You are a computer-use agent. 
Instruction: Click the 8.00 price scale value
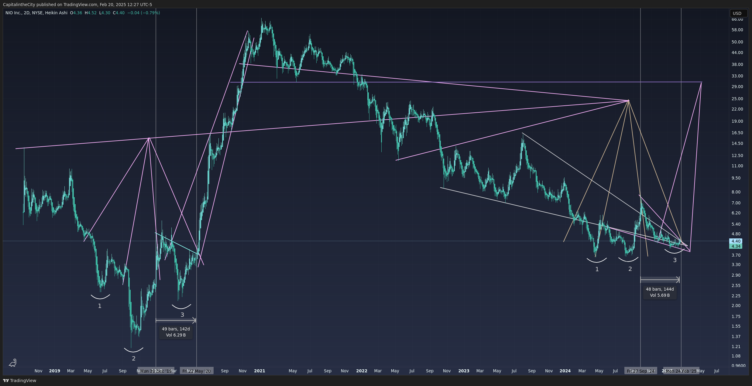[x=736, y=192]
